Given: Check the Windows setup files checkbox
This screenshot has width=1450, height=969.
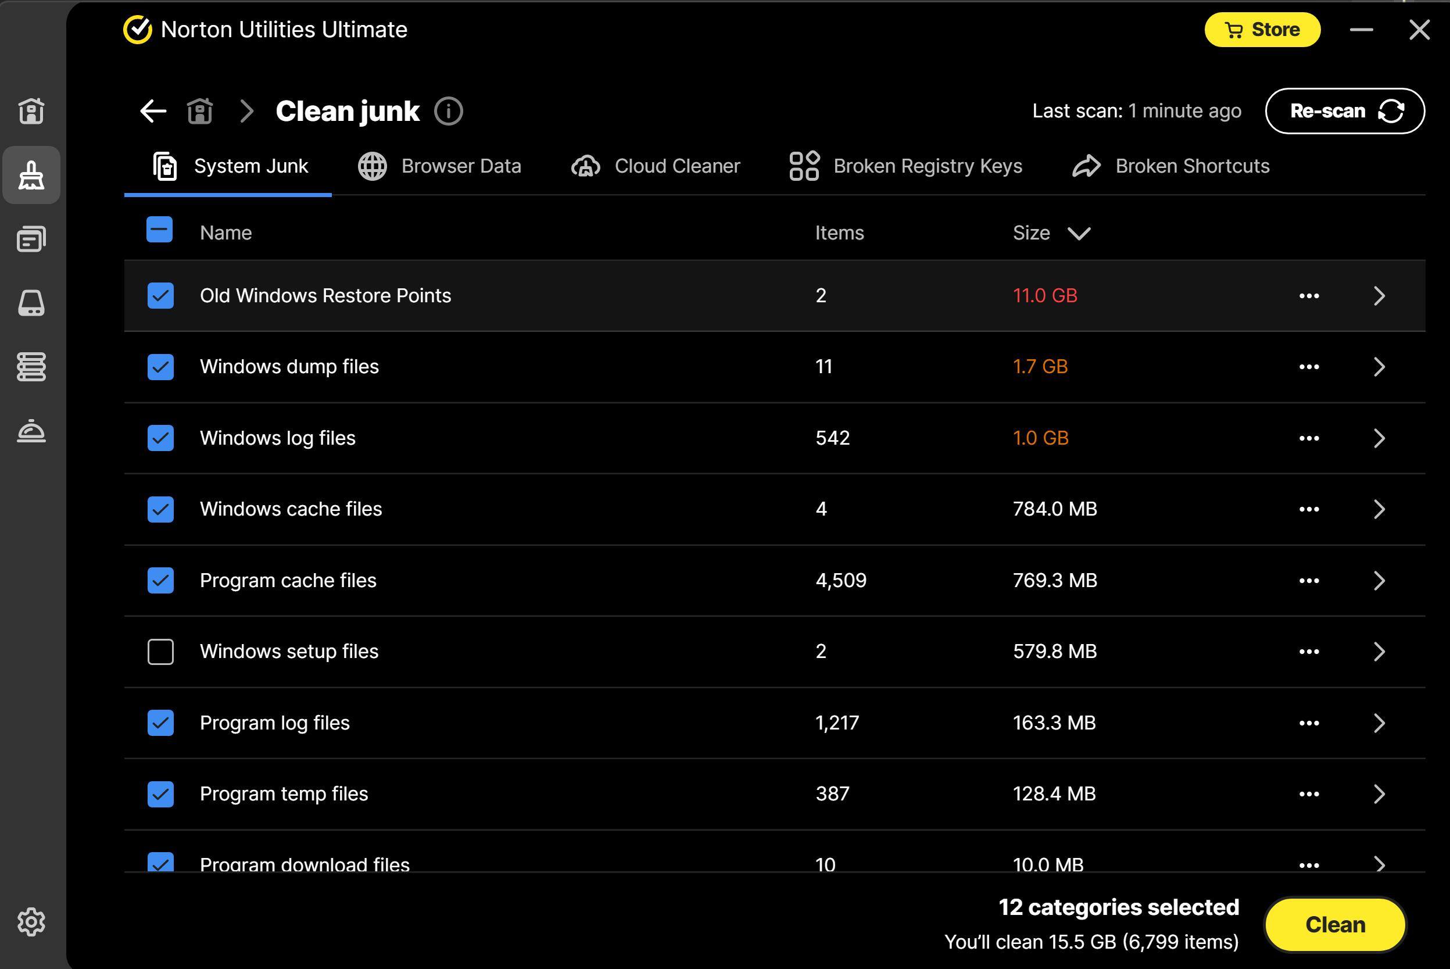Looking at the screenshot, I should [x=160, y=652].
